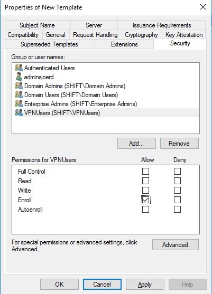The width and height of the screenshot is (212, 294).
Task: Tick the Deny checkbox for Full Control
Action: (x=177, y=172)
